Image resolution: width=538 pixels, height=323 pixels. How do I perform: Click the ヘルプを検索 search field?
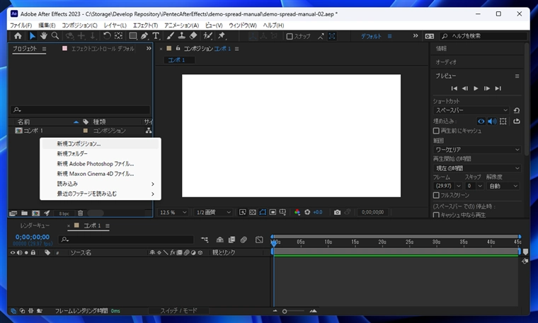[483, 36]
